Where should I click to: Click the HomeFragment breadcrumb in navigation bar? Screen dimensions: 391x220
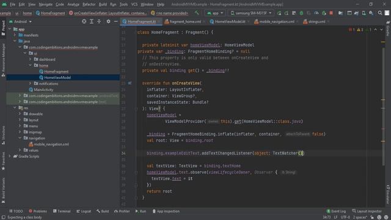50,13
